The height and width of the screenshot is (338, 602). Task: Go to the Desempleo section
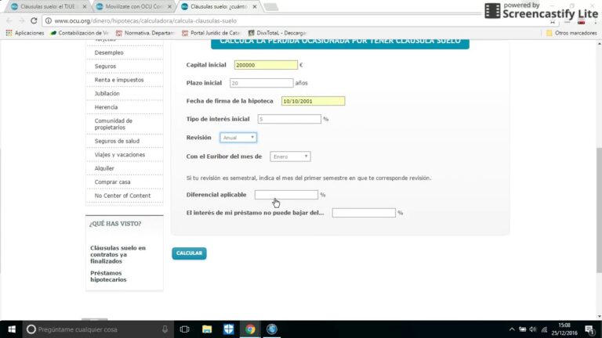[x=109, y=52]
